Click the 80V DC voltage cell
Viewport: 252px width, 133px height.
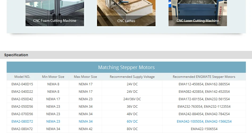[x=132, y=129]
